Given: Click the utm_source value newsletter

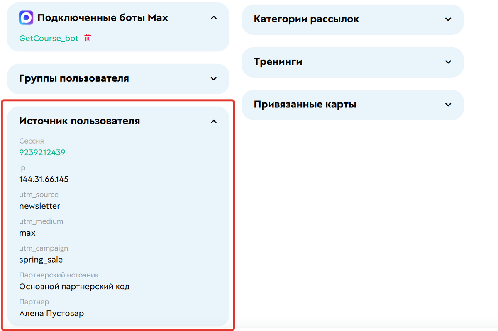Looking at the screenshot, I should pos(39,206).
